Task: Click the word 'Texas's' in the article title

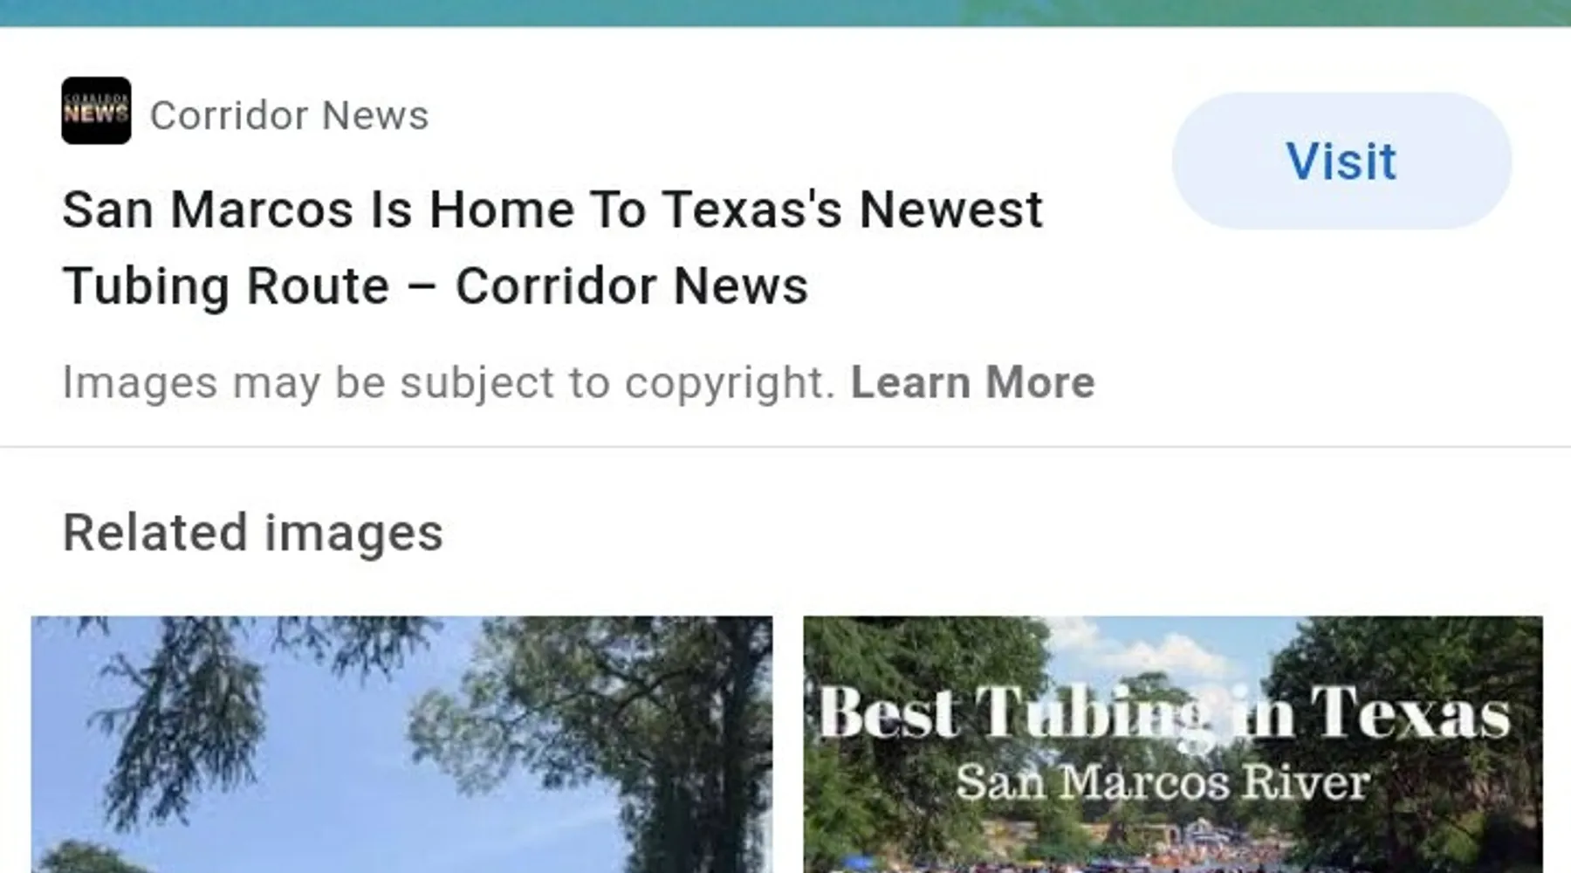Action: [751, 210]
